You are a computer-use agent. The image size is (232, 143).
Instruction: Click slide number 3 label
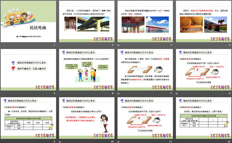(171, 45)
